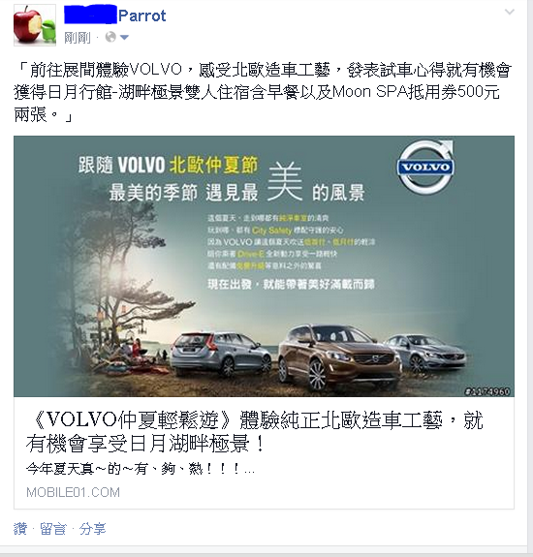Click the post text mentioning Moon SPA

click(x=263, y=92)
